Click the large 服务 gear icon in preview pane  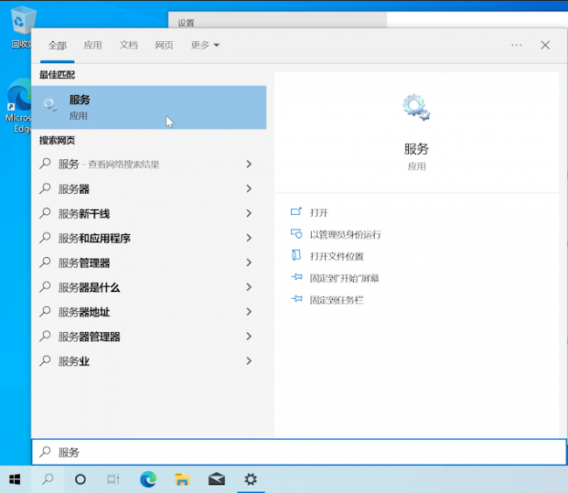click(416, 108)
